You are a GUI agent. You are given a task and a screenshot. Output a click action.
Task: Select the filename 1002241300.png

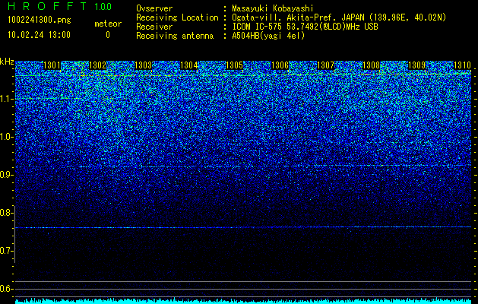click(x=40, y=20)
